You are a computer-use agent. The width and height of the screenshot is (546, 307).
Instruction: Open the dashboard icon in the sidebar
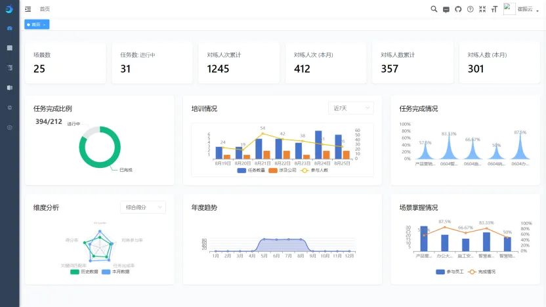(x=10, y=28)
